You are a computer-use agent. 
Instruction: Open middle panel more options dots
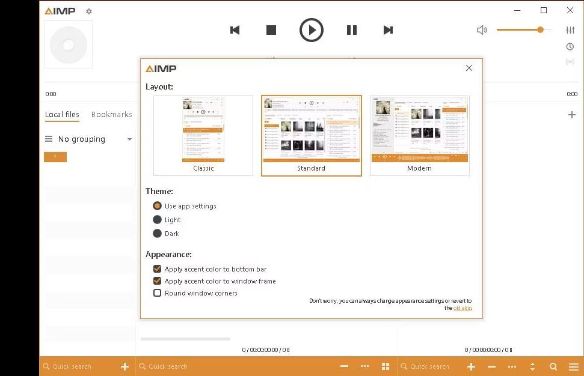[x=364, y=366]
